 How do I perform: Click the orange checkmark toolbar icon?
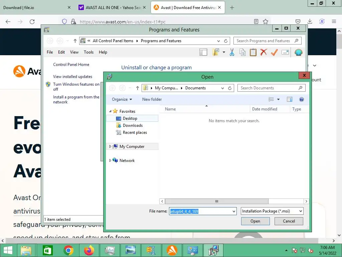[x=274, y=52]
